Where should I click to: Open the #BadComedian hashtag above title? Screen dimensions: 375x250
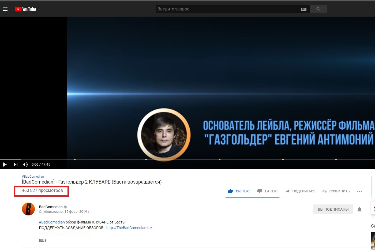click(x=33, y=176)
